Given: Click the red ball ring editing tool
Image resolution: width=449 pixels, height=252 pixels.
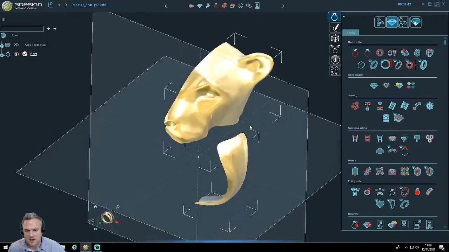Looking at the screenshot, I should pyautogui.click(x=417, y=192).
